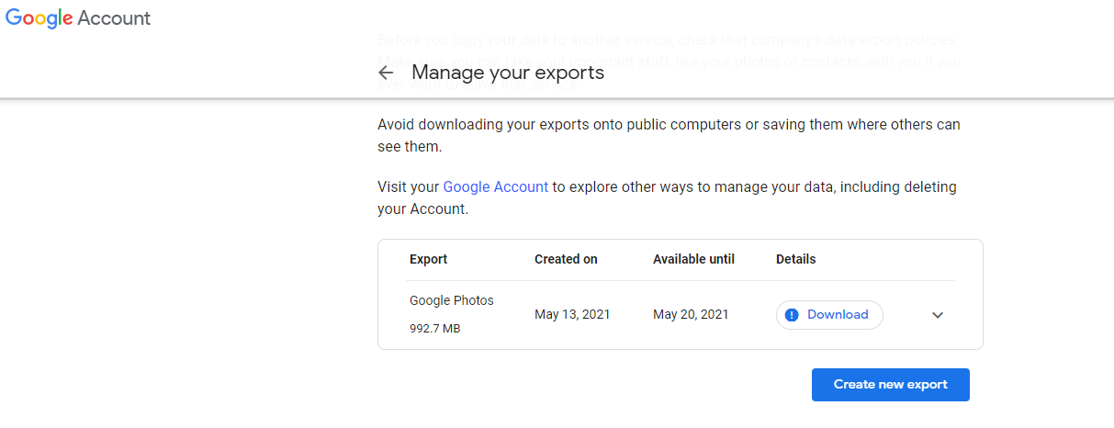This screenshot has width=1114, height=428.
Task: Open the Google Account link in text
Action: coord(496,186)
